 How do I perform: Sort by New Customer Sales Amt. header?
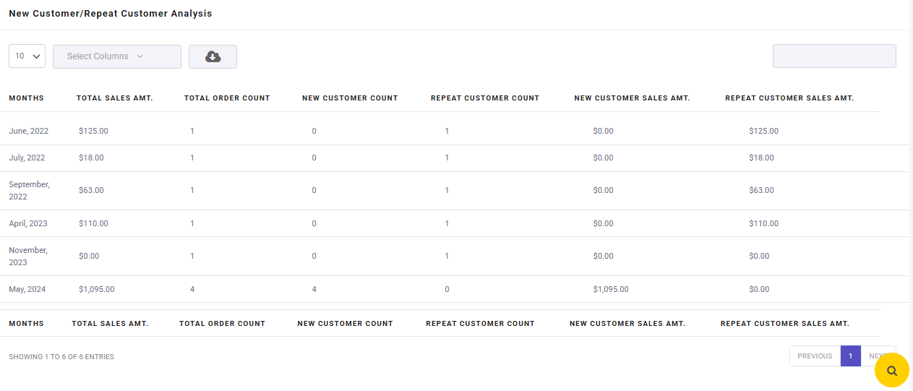click(x=632, y=98)
